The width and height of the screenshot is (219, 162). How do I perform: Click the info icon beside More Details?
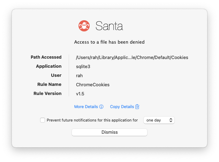pos(101,107)
